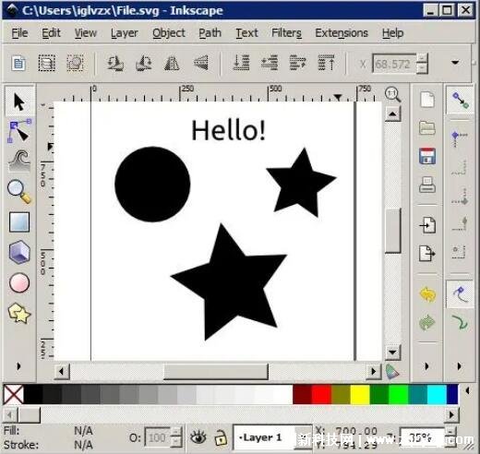Pick the 3D Box tool
480x454 pixels.
tap(19, 252)
